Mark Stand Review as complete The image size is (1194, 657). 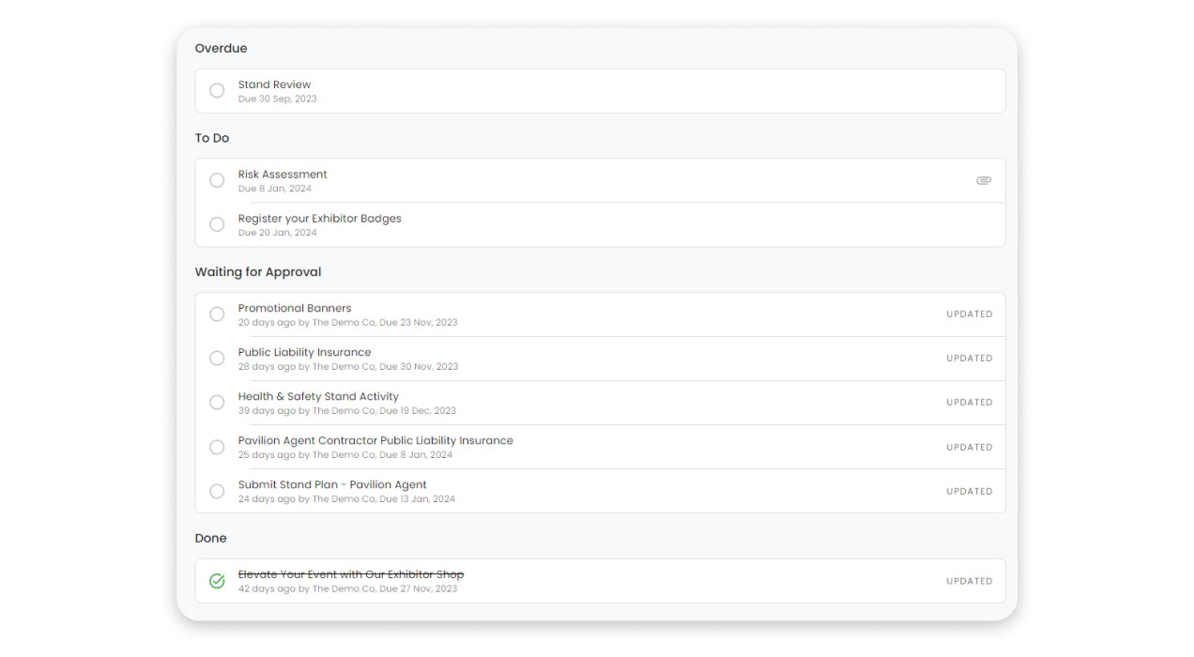[x=217, y=90]
